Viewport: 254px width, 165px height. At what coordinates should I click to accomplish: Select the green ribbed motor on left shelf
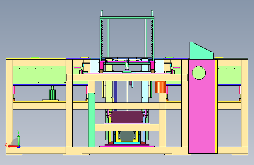coord(52,95)
